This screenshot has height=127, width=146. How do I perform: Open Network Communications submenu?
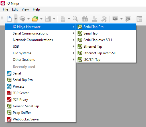click(40, 40)
